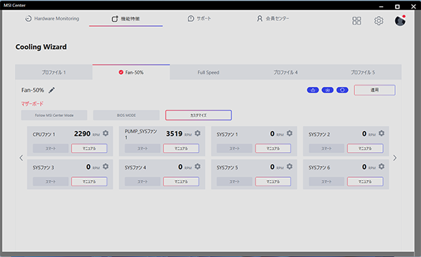Open the user profile avatar

pos(400,20)
